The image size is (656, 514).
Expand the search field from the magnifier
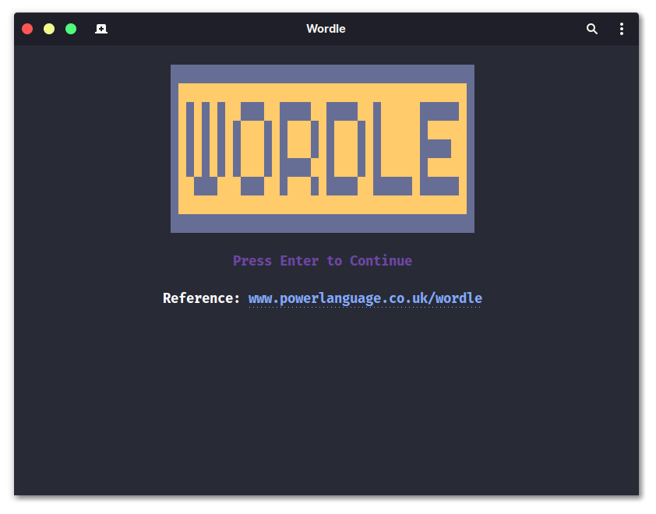pyautogui.click(x=591, y=29)
